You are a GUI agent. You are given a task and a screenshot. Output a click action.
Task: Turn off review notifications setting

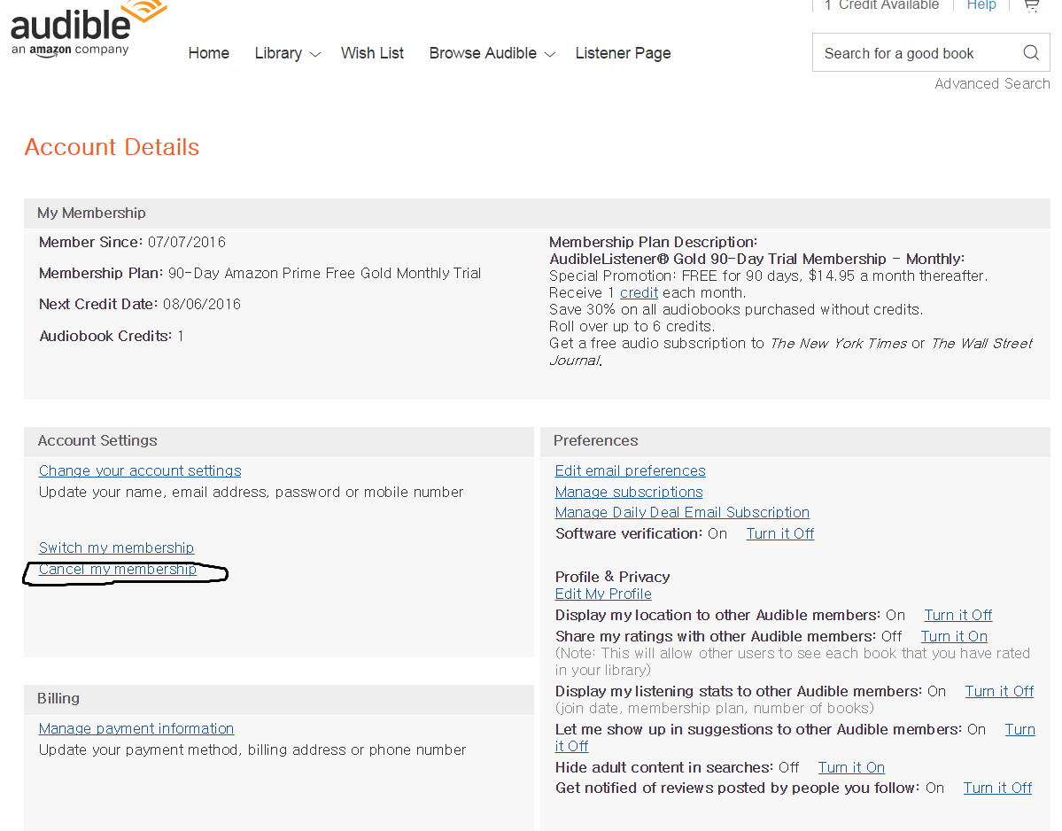pyautogui.click(x=997, y=788)
